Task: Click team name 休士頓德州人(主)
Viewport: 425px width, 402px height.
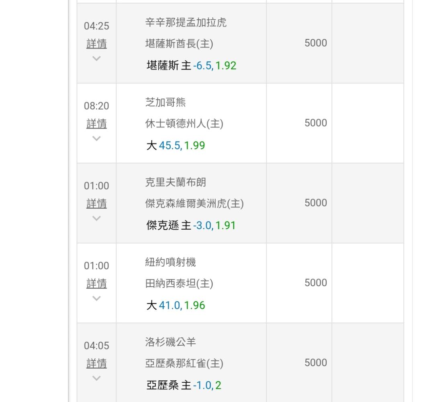Action: coord(184,124)
